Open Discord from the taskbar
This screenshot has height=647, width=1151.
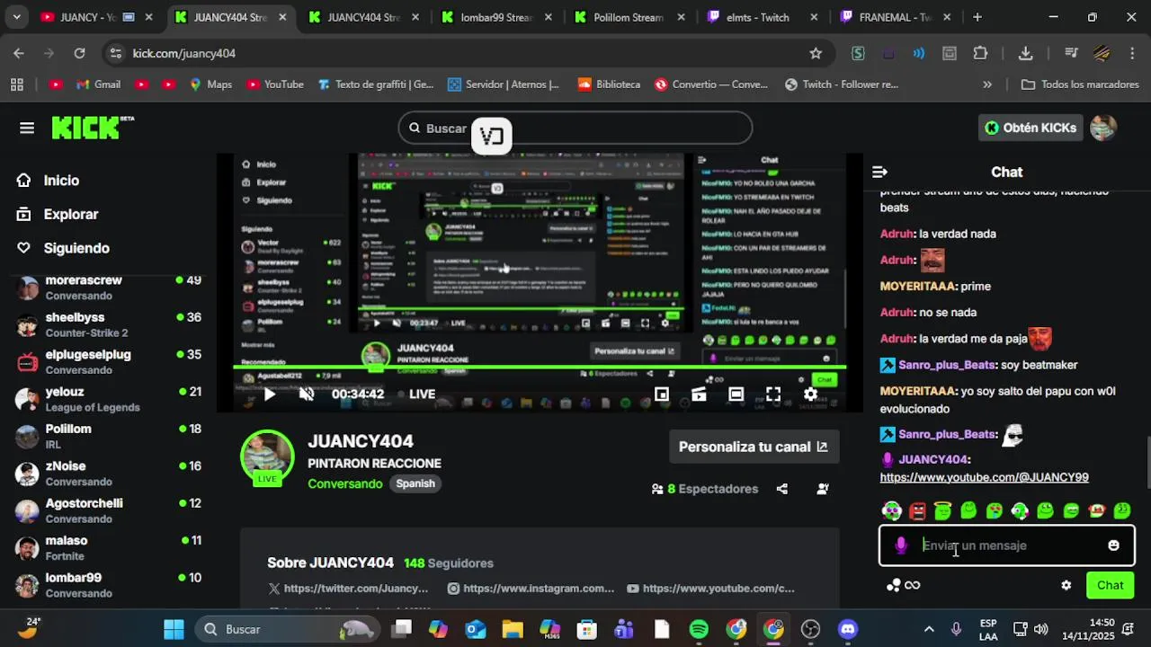point(847,629)
